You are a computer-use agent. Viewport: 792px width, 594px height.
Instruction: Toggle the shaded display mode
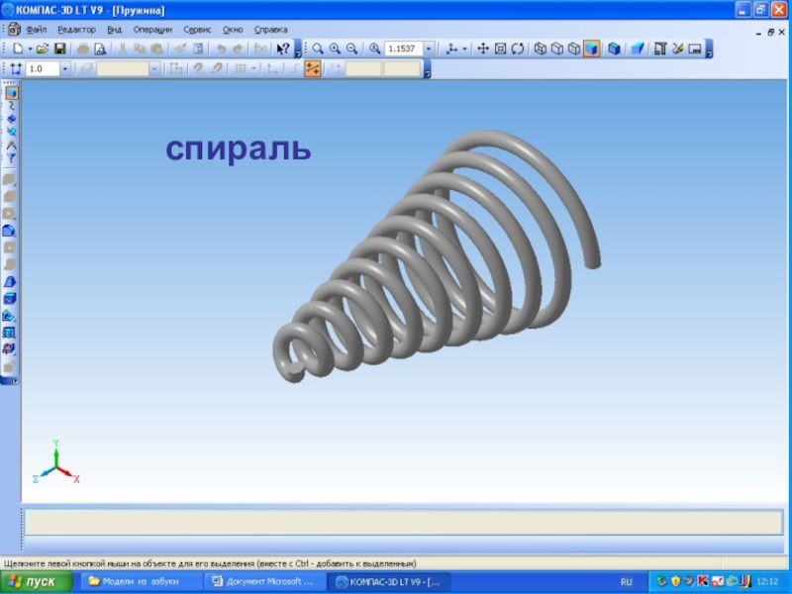point(591,49)
